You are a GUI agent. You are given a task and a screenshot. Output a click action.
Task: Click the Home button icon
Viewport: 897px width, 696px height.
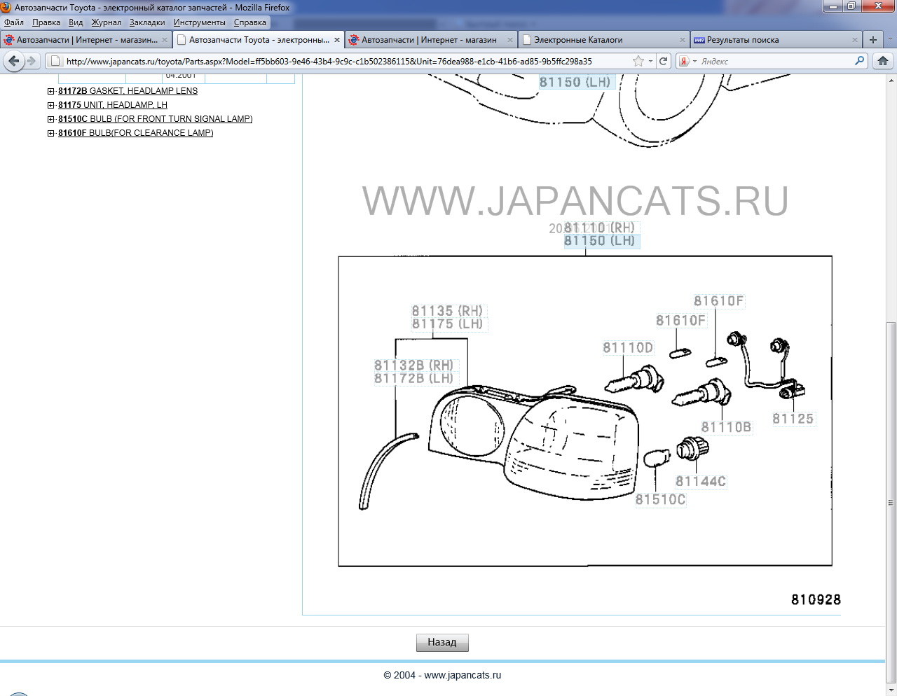883,62
